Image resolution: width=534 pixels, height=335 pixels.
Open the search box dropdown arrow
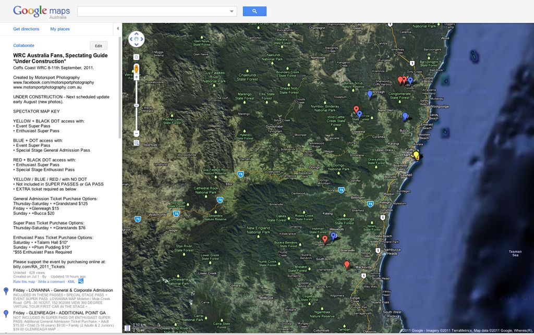pyautogui.click(x=232, y=11)
